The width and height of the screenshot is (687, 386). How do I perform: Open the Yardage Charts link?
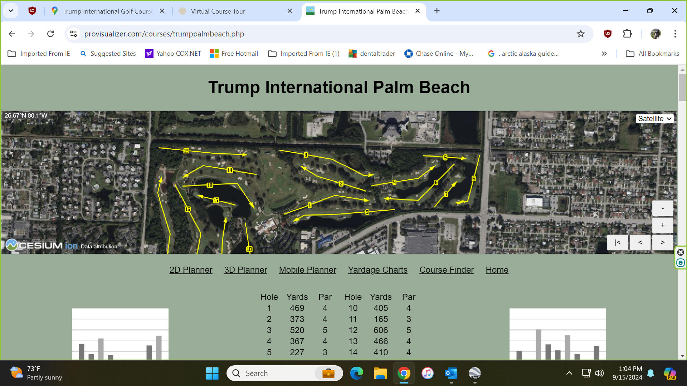pyautogui.click(x=377, y=270)
